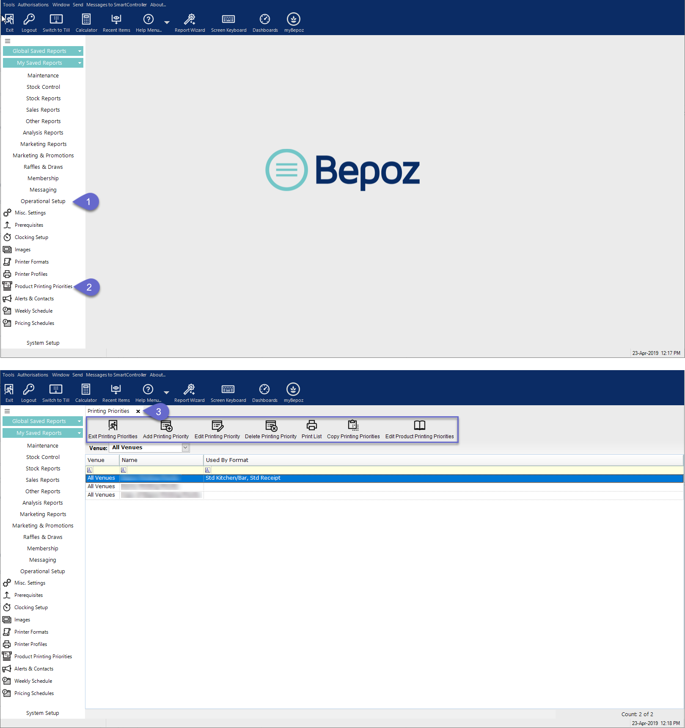Open Messages to SmartController menu, top window

(x=116, y=5)
